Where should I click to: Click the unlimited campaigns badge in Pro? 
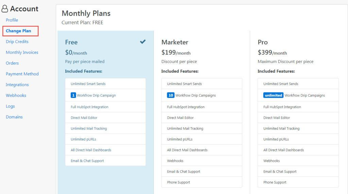pos(273,95)
